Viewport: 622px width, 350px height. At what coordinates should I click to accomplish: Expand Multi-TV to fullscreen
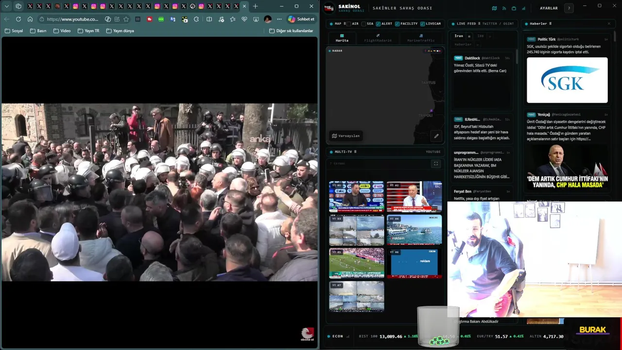pos(436,164)
